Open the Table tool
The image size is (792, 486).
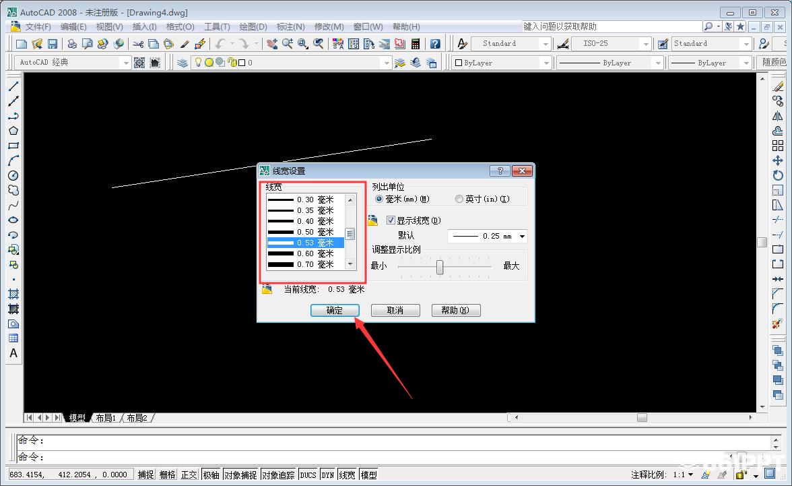[x=13, y=338]
